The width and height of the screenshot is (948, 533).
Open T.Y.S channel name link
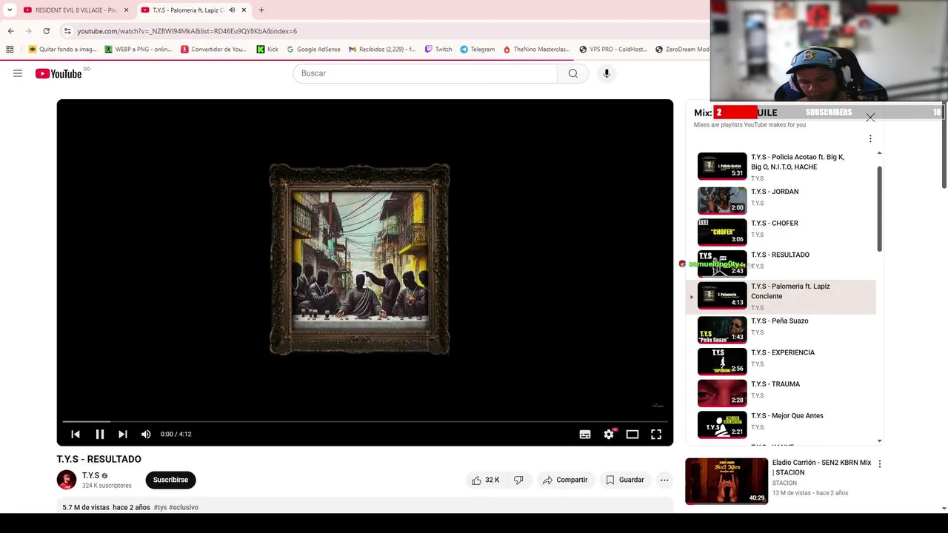tap(90, 475)
